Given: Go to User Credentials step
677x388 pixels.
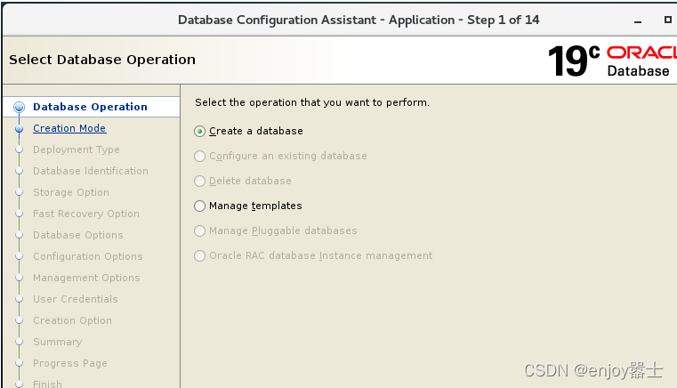Looking at the screenshot, I should [x=76, y=299].
